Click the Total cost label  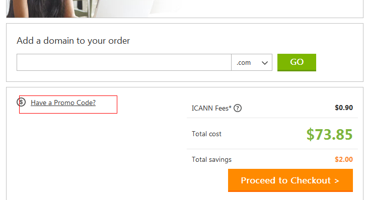pyautogui.click(x=206, y=134)
